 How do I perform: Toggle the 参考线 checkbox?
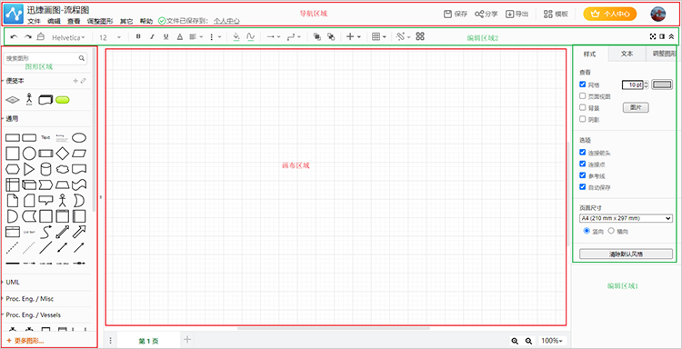tap(582, 175)
